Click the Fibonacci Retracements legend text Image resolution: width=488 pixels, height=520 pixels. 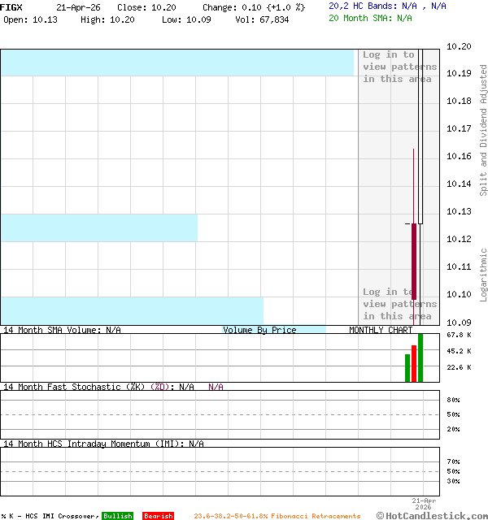[277, 516]
